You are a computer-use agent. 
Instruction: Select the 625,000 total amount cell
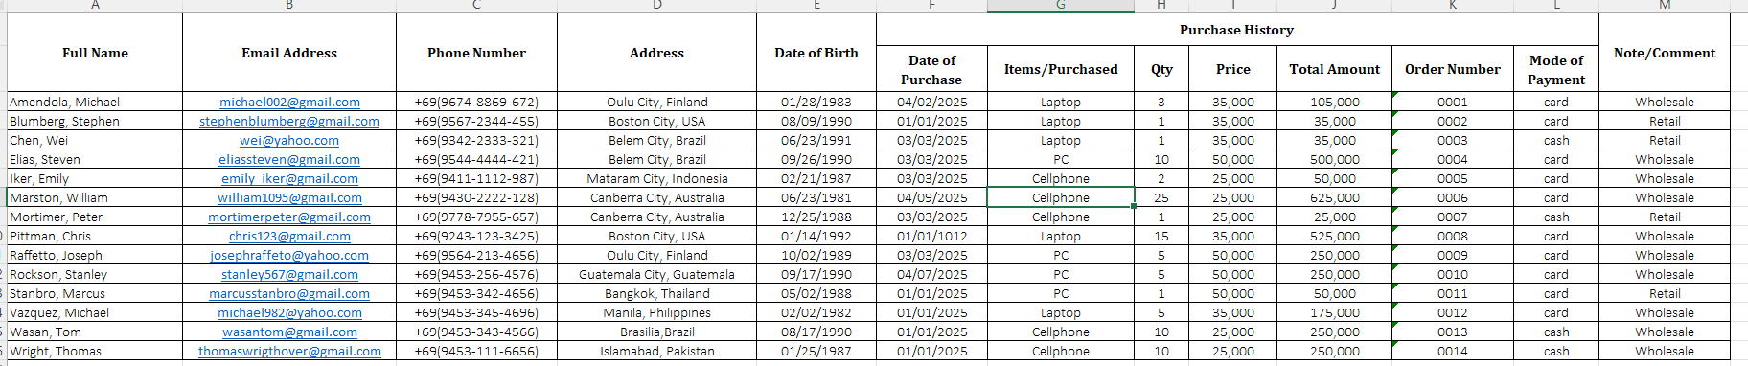1335,197
